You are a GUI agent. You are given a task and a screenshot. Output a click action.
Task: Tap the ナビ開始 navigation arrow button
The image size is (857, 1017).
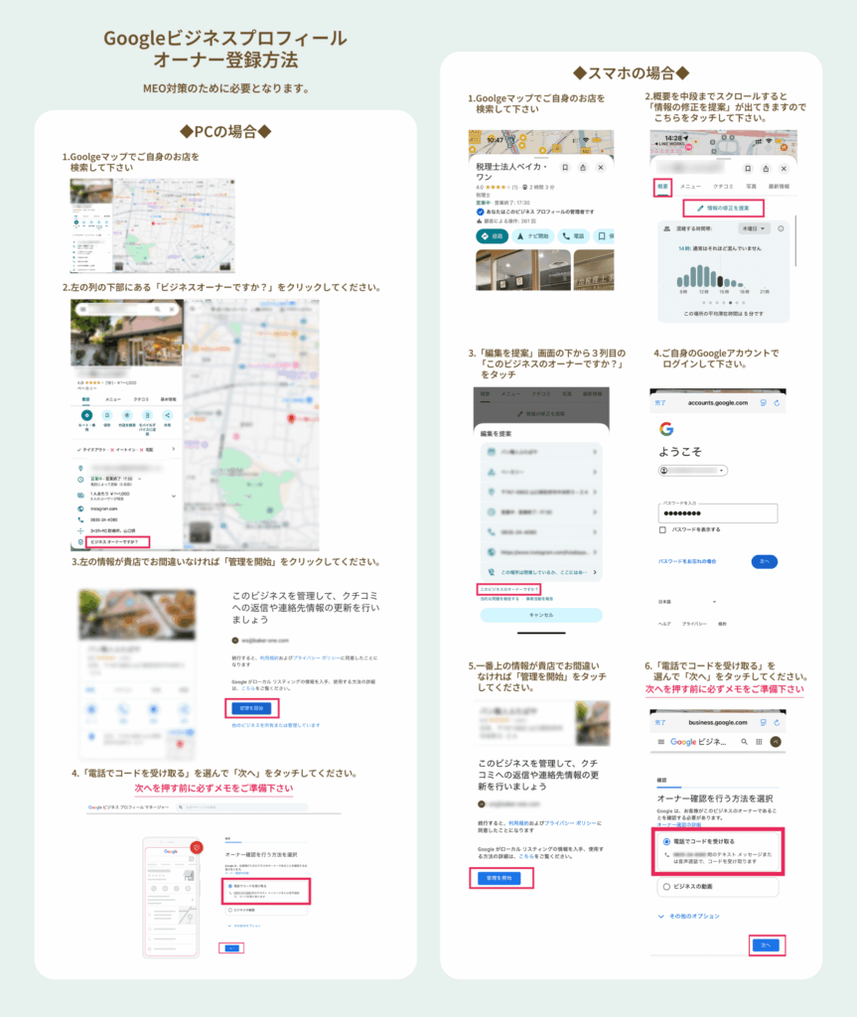(x=531, y=236)
